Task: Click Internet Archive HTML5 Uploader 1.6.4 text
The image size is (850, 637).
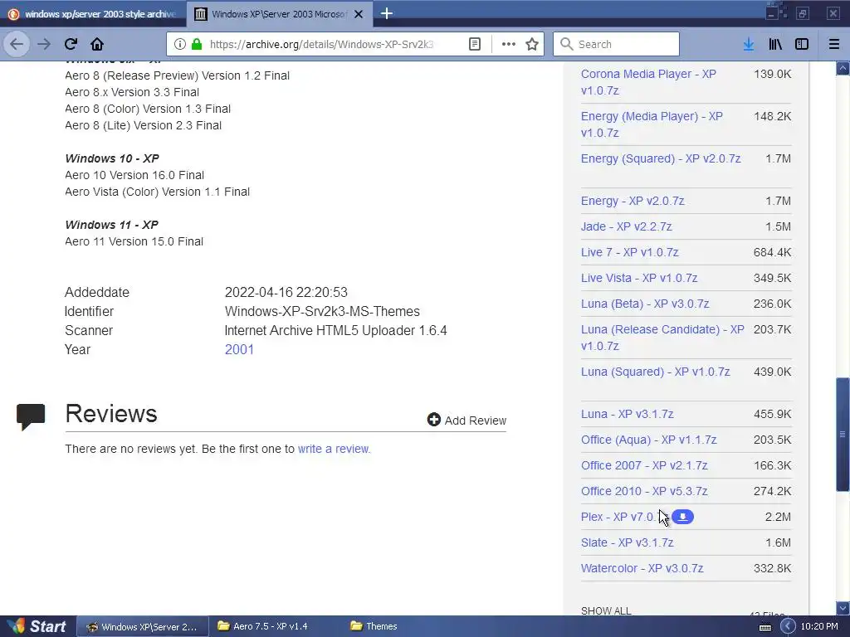Action: (335, 330)
